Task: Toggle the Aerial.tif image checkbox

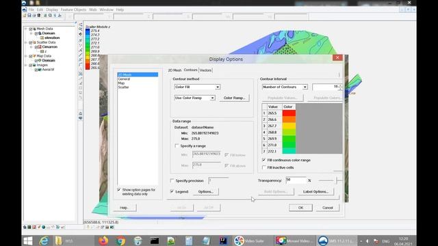Action: (36, 70)
